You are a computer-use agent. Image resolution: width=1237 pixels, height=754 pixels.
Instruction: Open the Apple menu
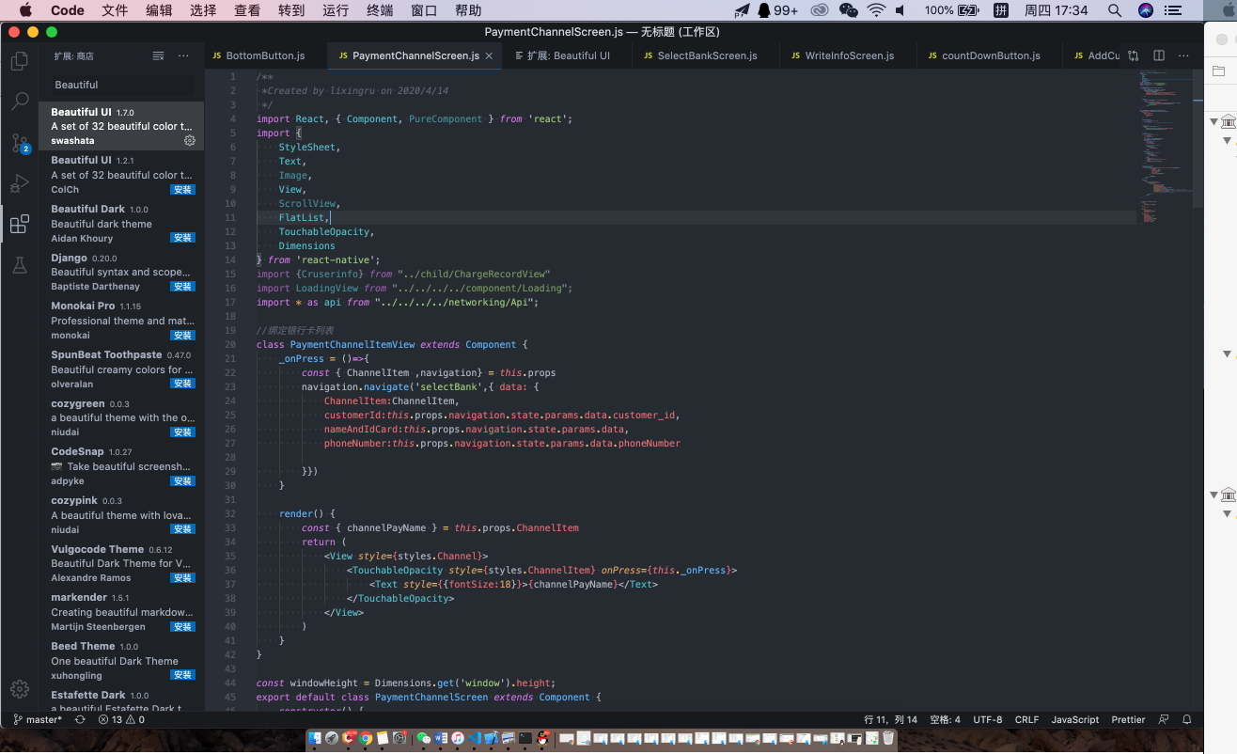point(25,10)
